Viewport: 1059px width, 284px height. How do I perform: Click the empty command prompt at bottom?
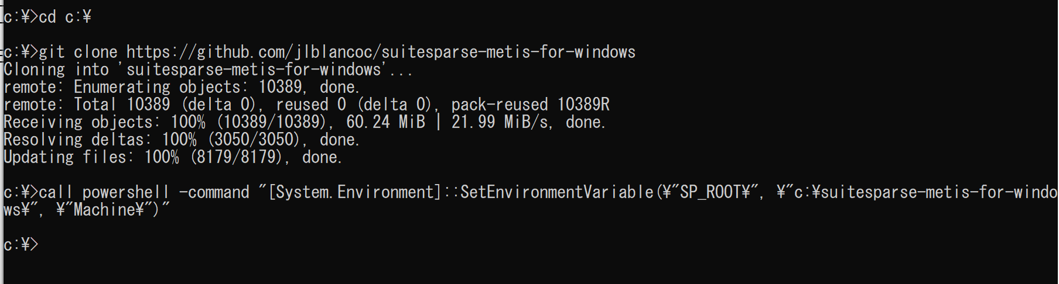coord(21,244)
